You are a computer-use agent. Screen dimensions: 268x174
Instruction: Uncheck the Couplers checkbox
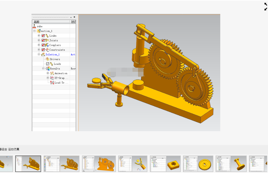coord(43,45)
